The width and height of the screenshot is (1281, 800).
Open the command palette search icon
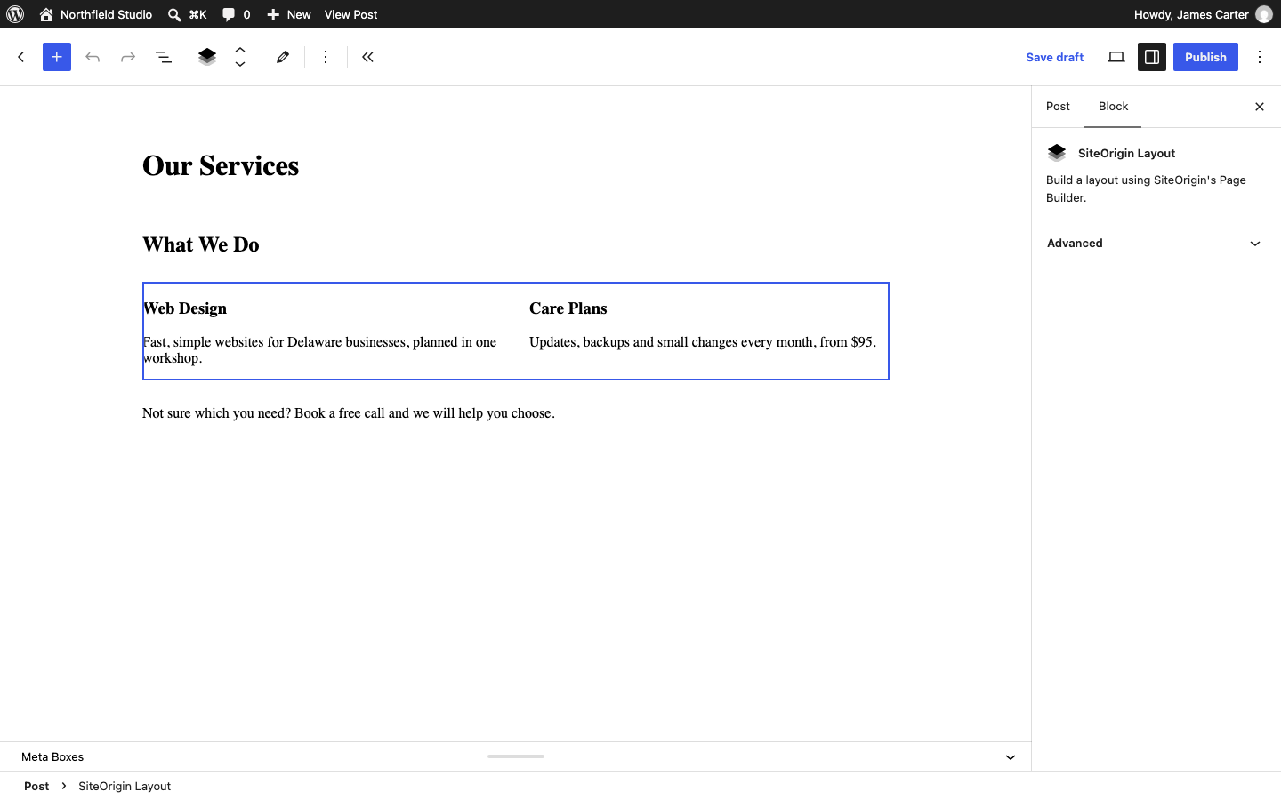pos(174,14)
